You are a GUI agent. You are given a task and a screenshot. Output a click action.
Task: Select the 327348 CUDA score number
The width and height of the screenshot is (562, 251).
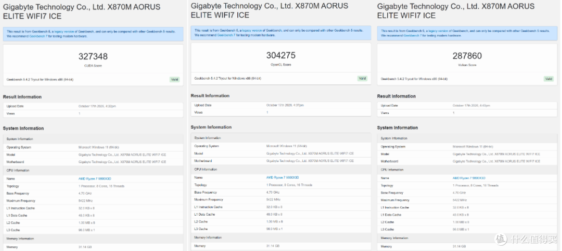point(93,57)
